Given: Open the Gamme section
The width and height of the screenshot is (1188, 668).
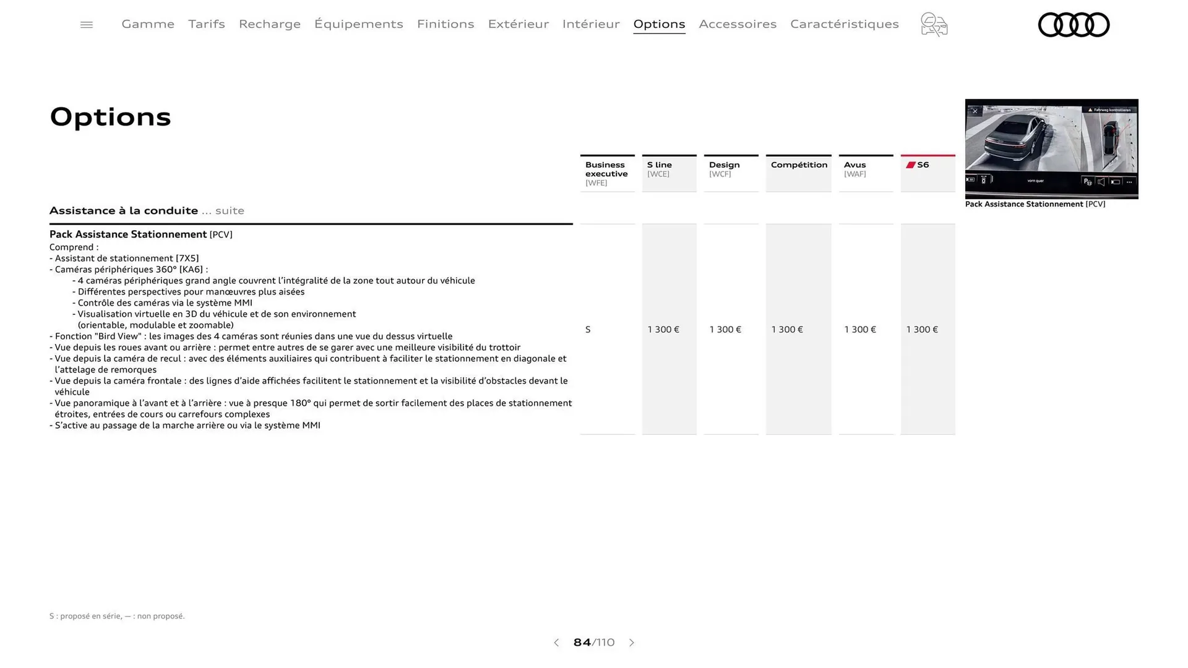Looking at the screenshot, I should point(147,24).
